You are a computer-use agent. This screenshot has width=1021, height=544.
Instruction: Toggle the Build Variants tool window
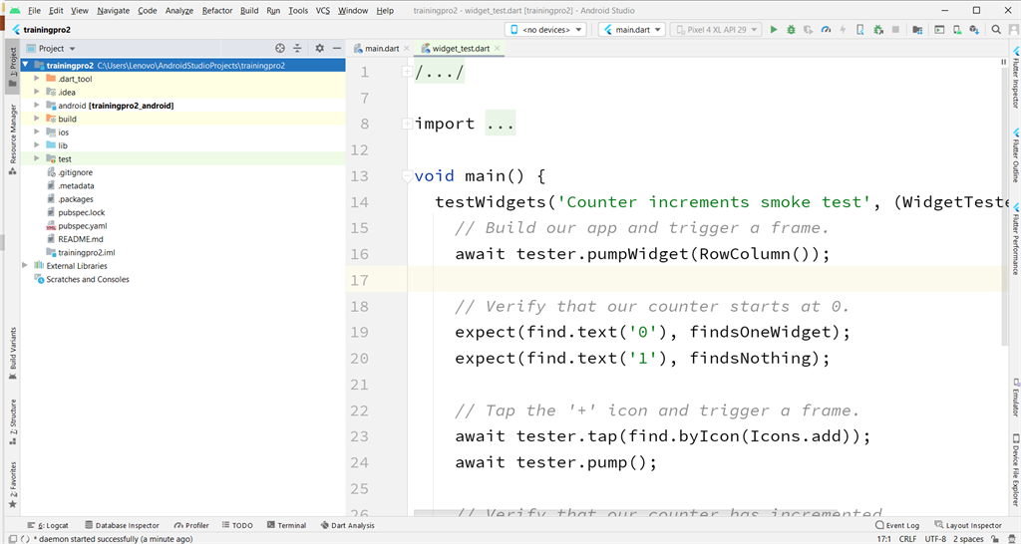(12, 354)
